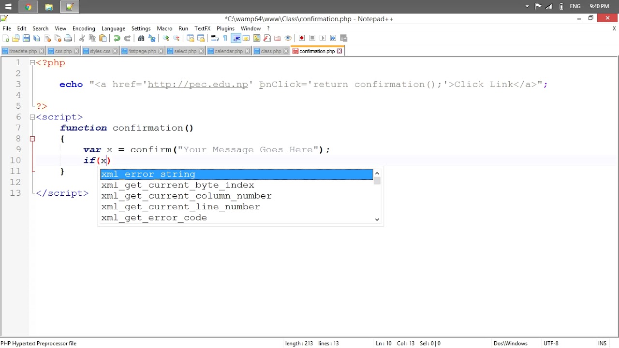The width and height of the screenshot is (619, 348).
Task: Click the Synchronize vertical scrolling icon
Action: 191,38
